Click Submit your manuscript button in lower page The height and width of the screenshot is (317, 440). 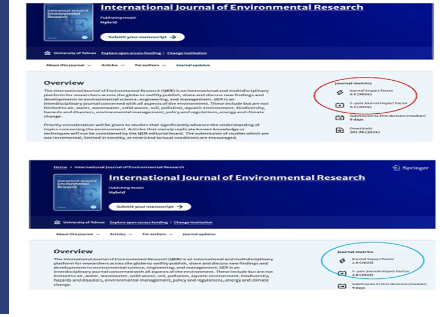tap(150, 207)
